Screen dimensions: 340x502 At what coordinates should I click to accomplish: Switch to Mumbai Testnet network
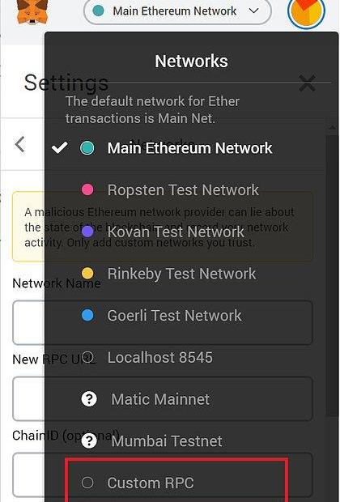[167, 441]
